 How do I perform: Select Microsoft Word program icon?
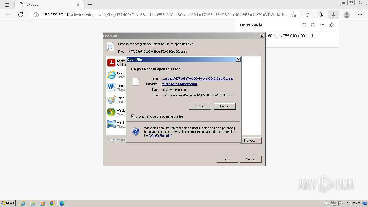click(x=111, y=87)
